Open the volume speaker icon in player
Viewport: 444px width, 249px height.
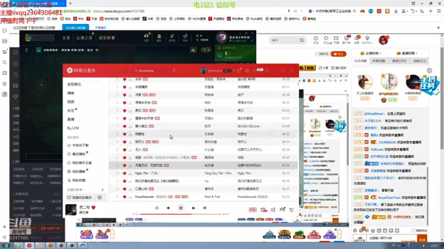point(273,210)
